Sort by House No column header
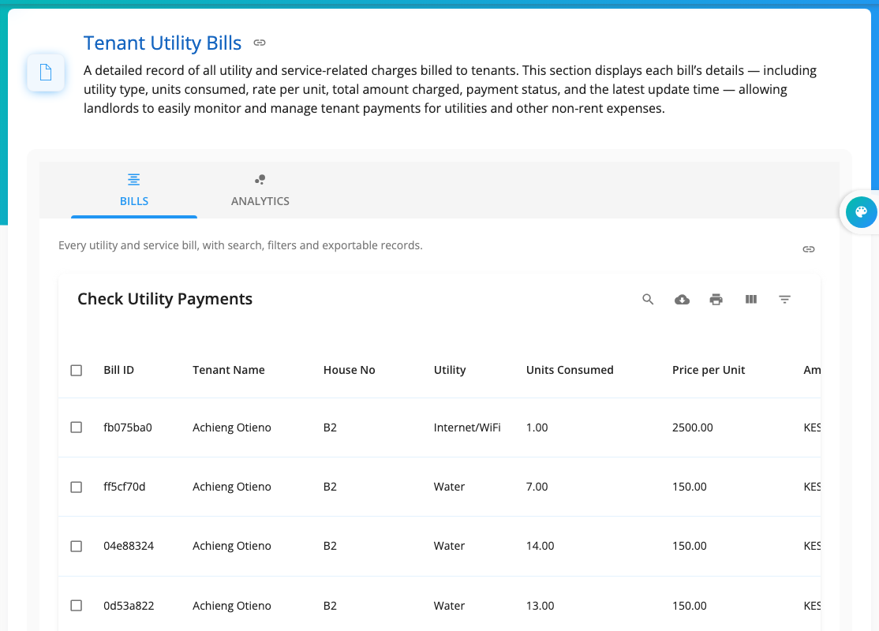879x631 pixels. coord(350,370)
